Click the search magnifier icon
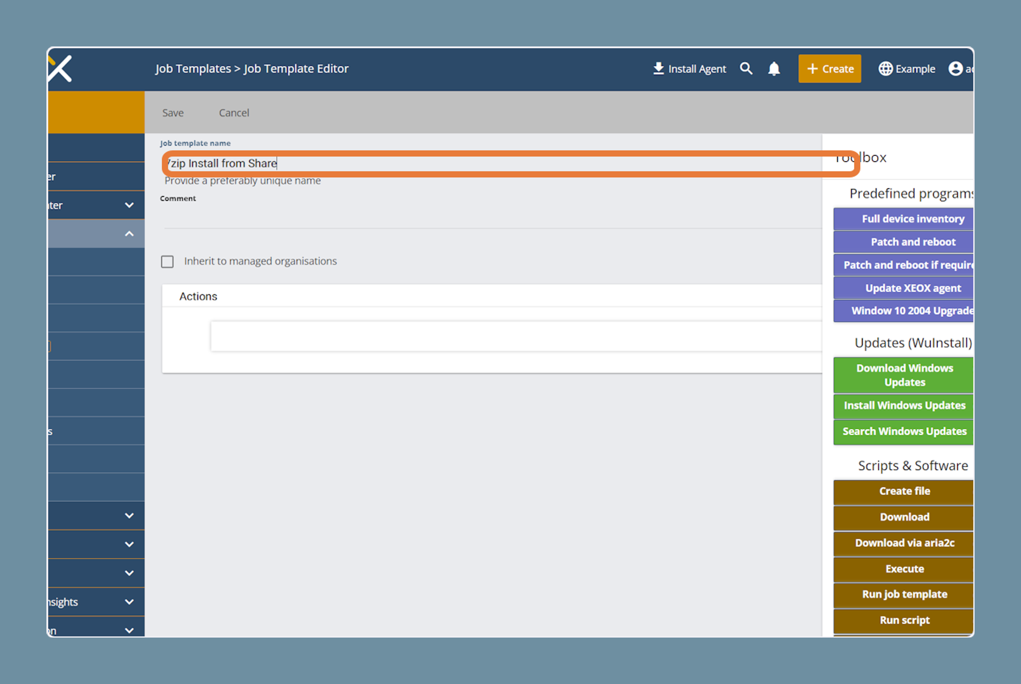This screenshot has width=1021, height=684. coord(746,69)
